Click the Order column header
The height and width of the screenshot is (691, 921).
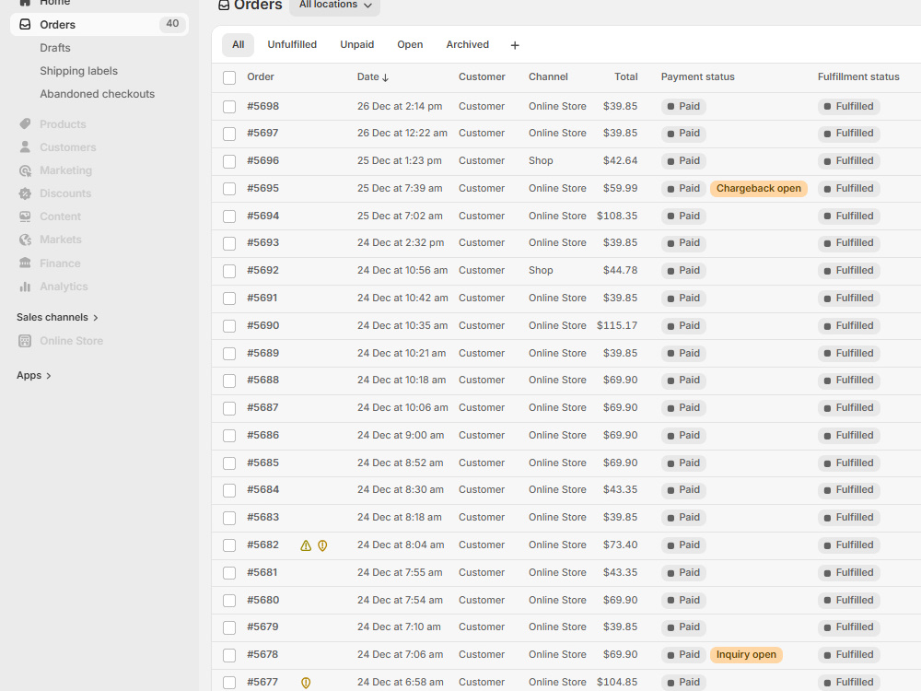pyautogui.click(x=261, y=77)
